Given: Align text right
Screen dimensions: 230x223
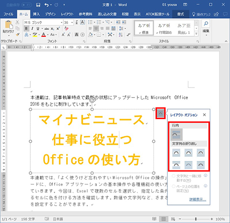Looking at the screenshot, I should [x=102, y=29].
